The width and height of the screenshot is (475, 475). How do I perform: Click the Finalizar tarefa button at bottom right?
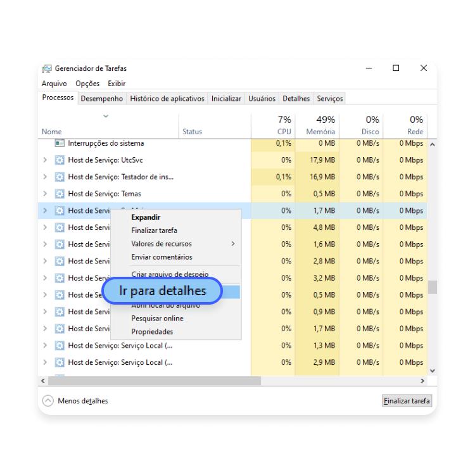(407, 401)
